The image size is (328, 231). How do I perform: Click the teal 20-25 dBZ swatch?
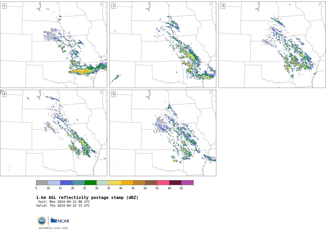[x=78, y=183]
